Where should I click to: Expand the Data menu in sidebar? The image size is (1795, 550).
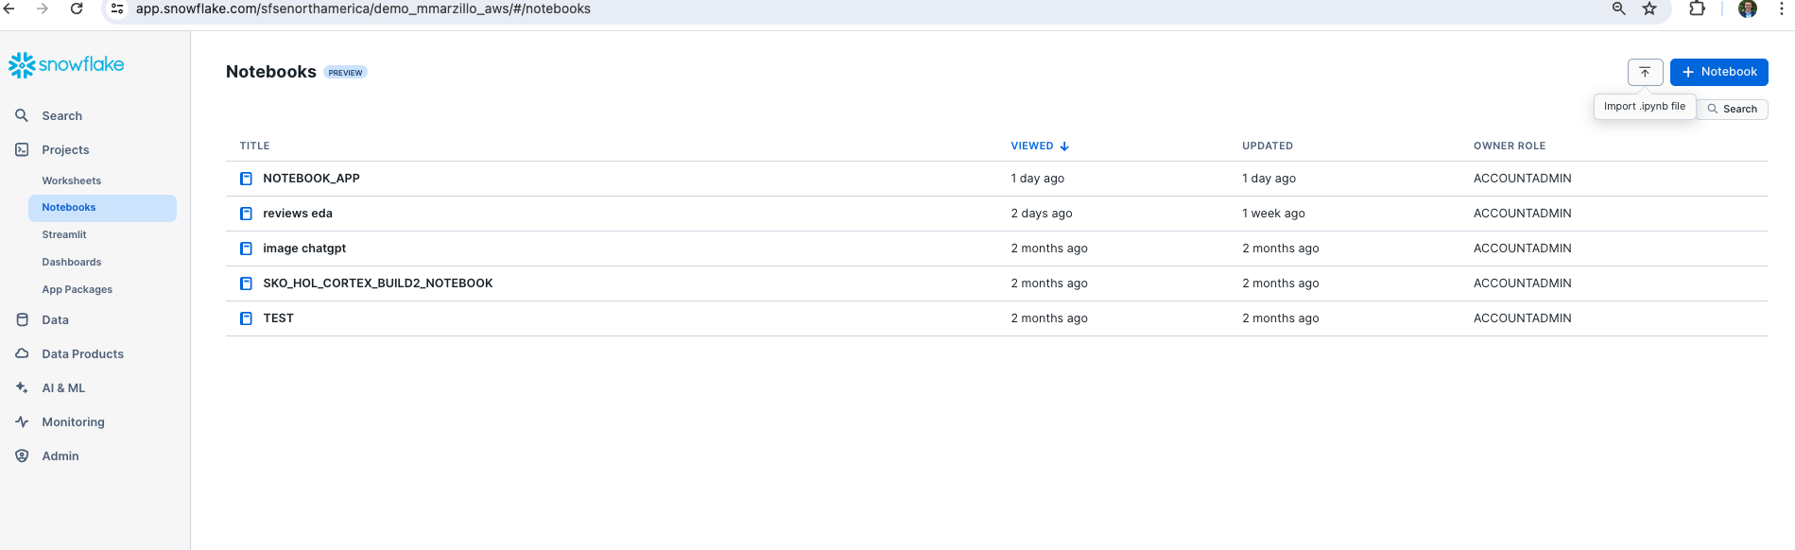(x=55, y=320)
